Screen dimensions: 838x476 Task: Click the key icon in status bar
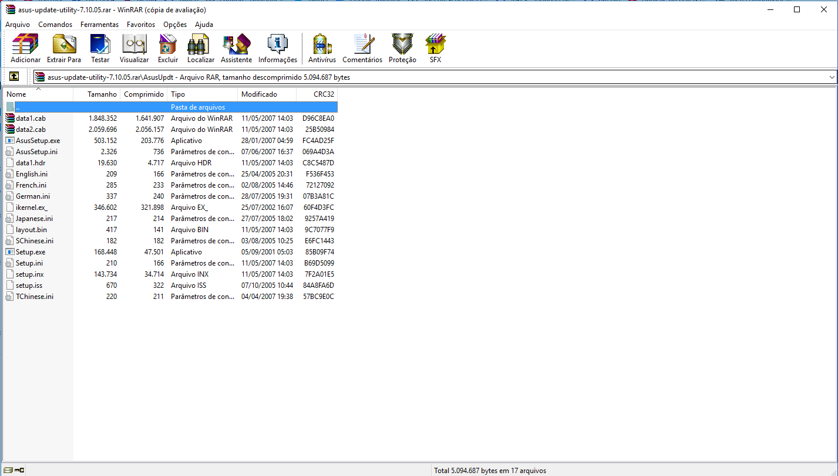point(19,470)
